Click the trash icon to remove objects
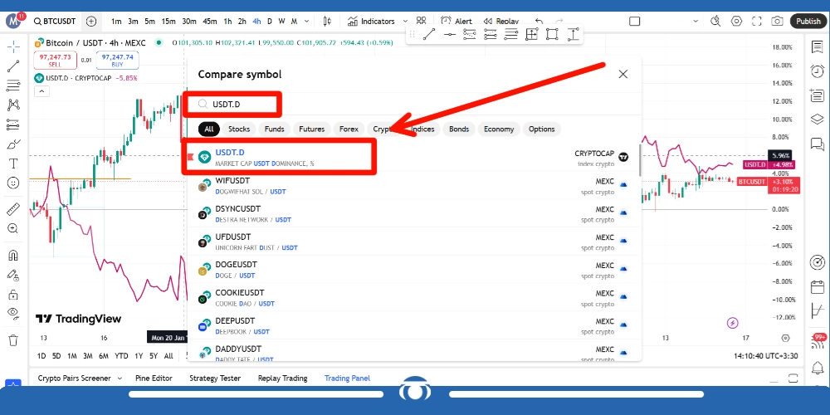 (x=12, y=340)
